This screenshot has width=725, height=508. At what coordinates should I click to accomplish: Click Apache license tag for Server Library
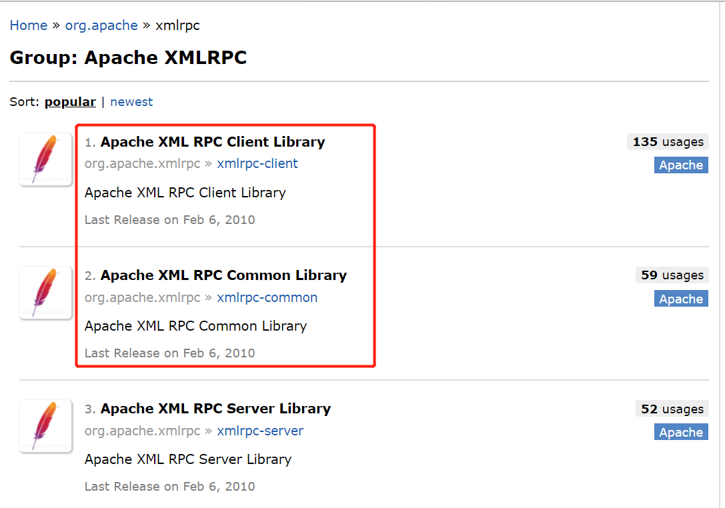681,432
